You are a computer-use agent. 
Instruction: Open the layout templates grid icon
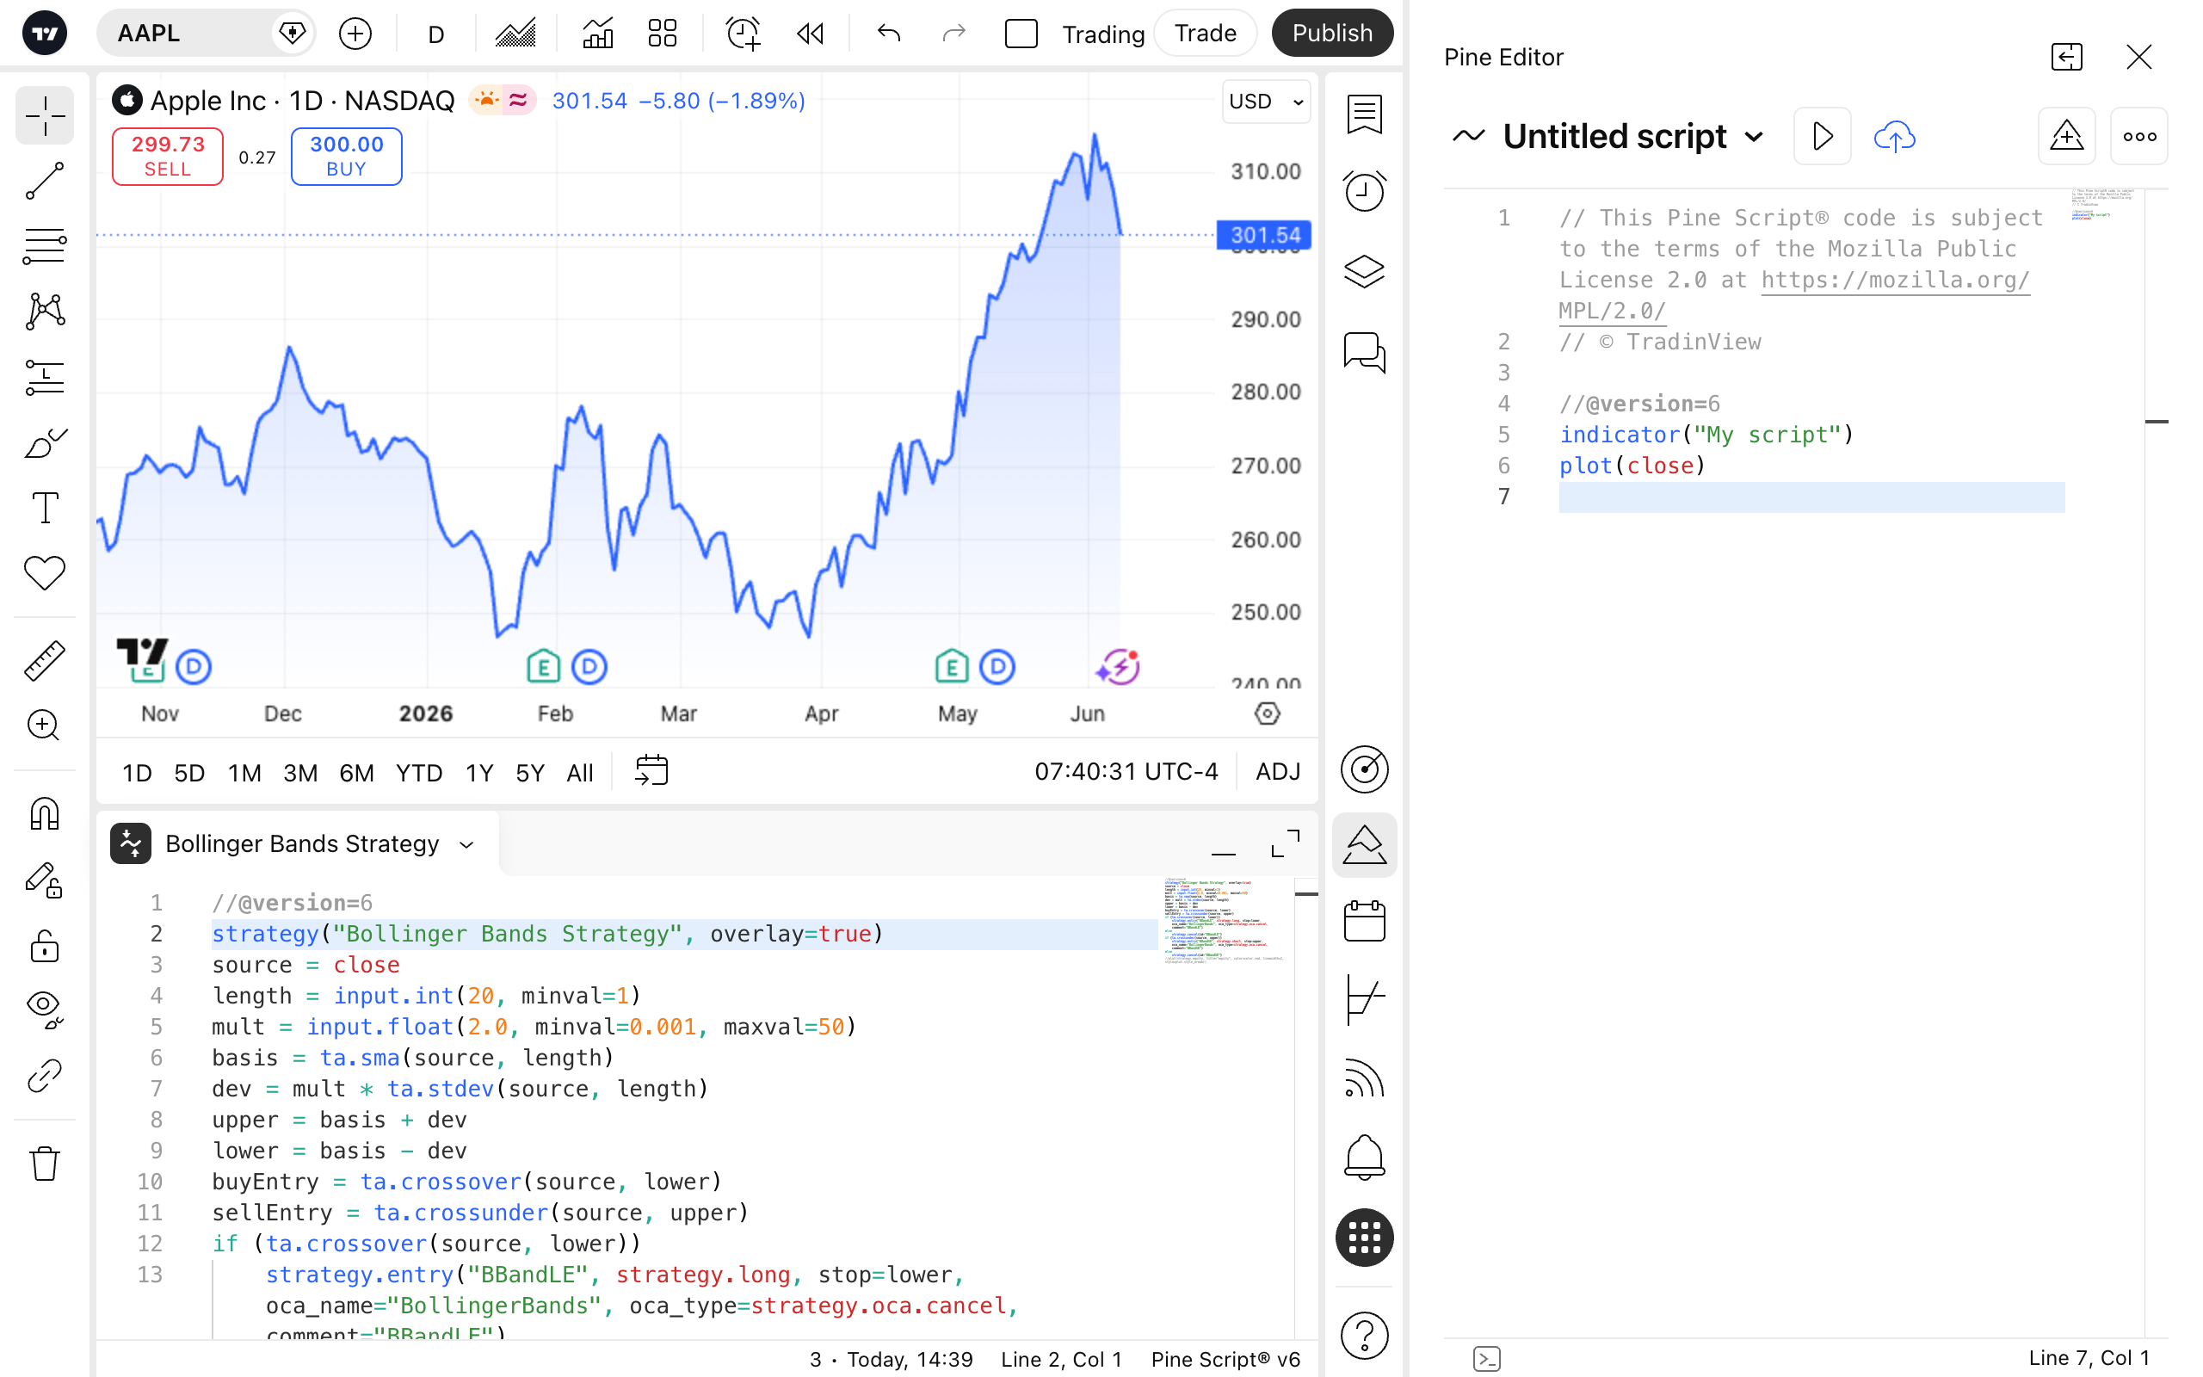pos(663,34)
